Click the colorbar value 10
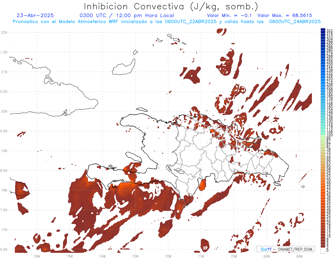This screenshot has height=260, width=336. click(x=329, y=236)
